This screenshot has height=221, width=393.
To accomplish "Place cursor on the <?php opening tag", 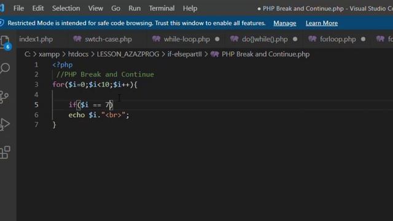I will [x=63, y=64].
